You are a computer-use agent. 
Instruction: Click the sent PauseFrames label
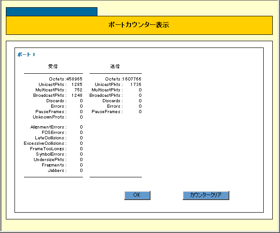(106, 112)
